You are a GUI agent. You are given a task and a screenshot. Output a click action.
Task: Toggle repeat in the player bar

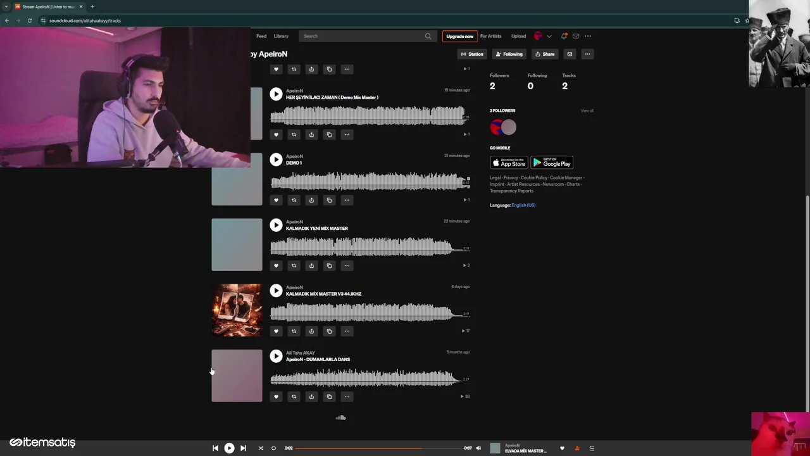[273, 448]
